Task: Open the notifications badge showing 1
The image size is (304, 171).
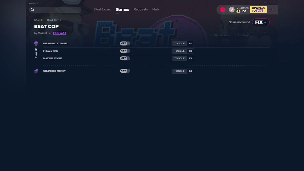Action: coord(223,10)
